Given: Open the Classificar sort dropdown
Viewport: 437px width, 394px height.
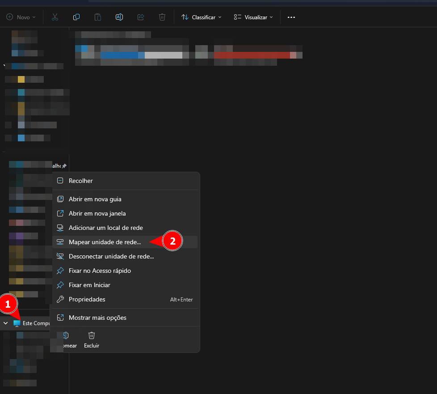Looking at the screenshot, I should (x=201, y=17).
